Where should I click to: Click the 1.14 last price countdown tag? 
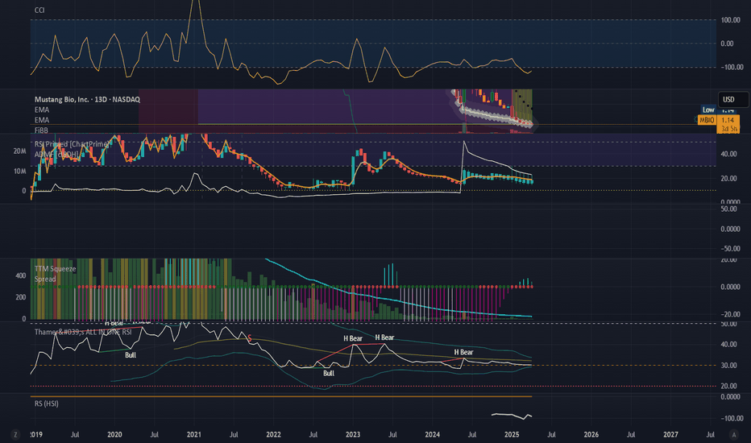(728, 124)
